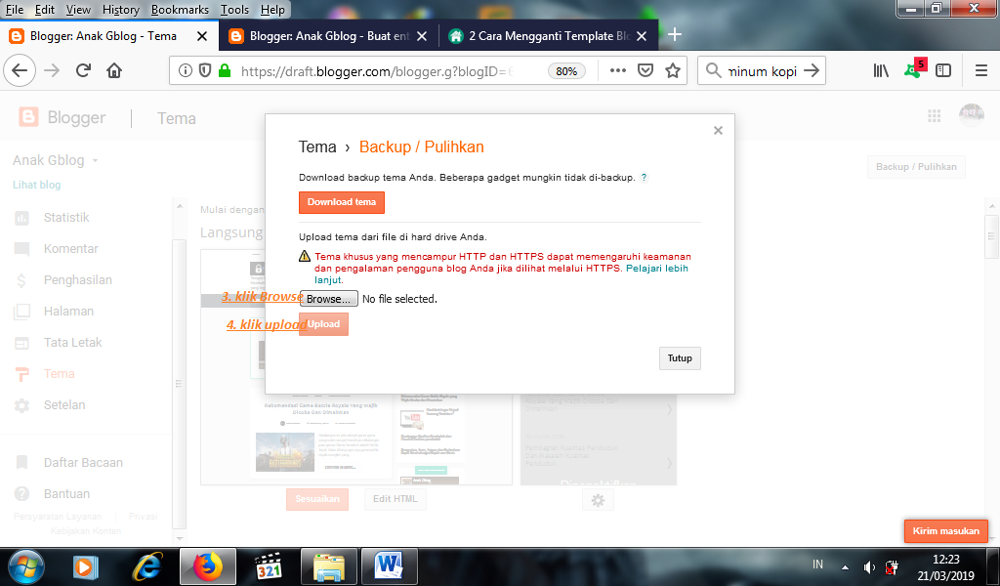Open the Edit menu
Screen dimensions: 1000x586
coord(45,10)
